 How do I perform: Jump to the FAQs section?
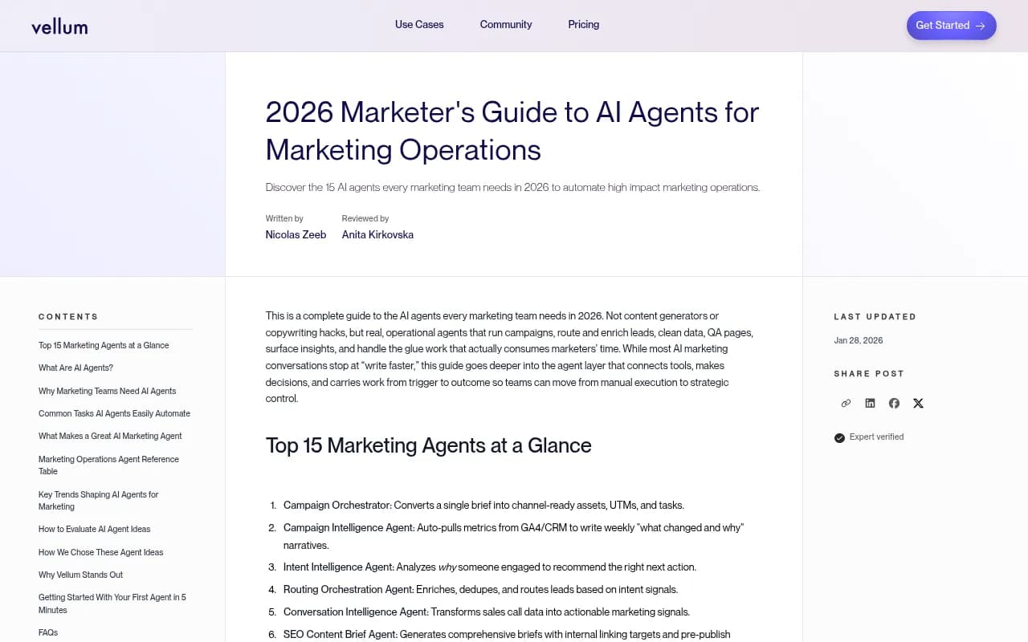tap(48, 632)
